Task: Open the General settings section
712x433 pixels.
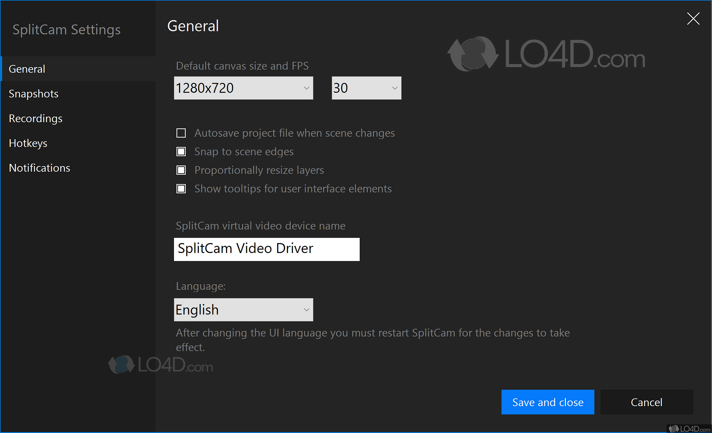Action: tap(27, 69)
